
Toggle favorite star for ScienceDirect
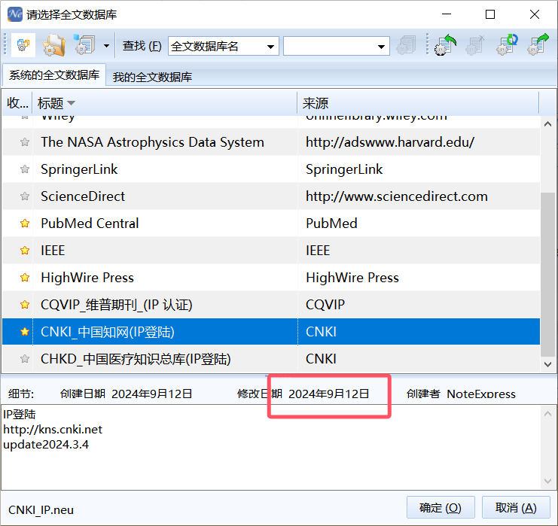pyautogui.click(x=25, y=196)
